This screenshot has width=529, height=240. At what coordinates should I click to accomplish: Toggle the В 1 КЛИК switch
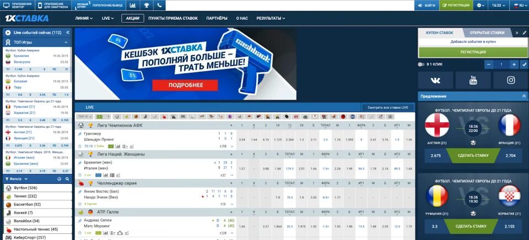[421, 64]
